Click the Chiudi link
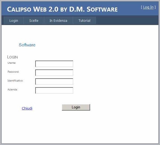The height and width of the screenshot is (145, 160). click(x=27, y=108)
